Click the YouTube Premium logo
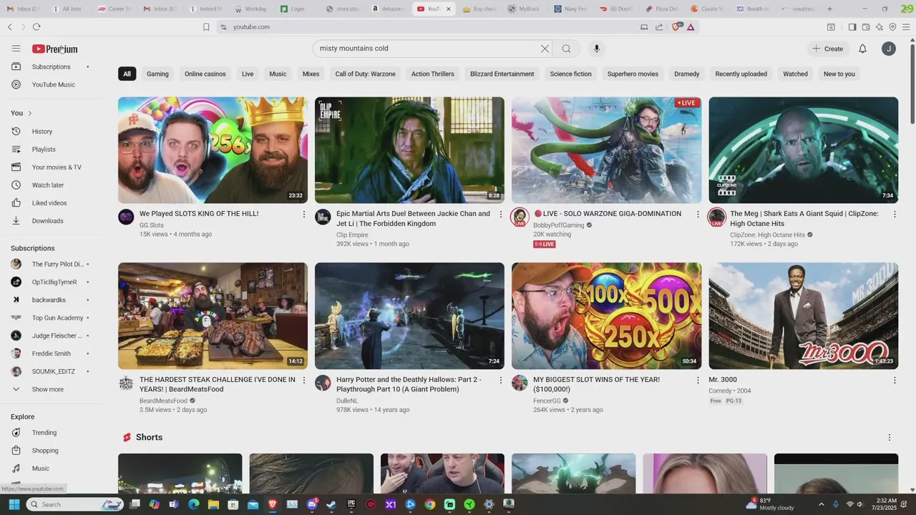The width and height of the screenshot is (916, 515). pos(54,49)
